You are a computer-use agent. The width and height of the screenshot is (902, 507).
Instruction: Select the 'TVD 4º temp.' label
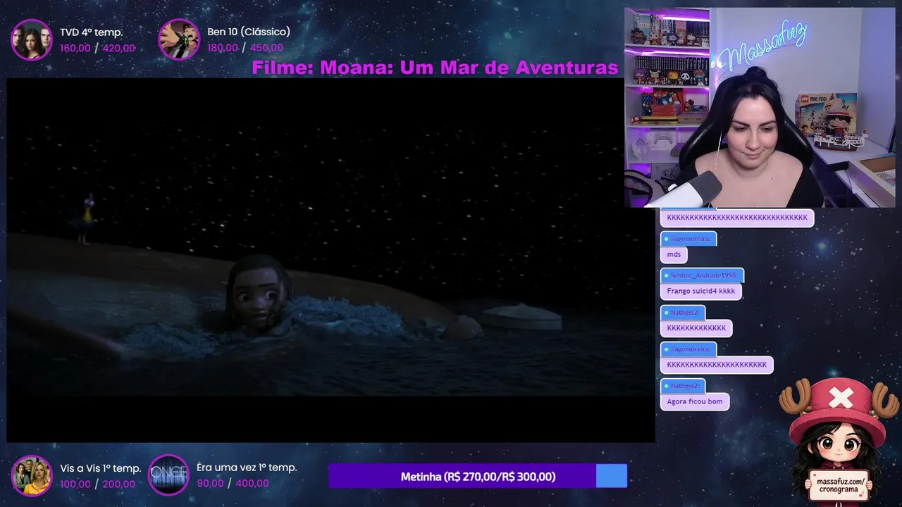[91, 32]
